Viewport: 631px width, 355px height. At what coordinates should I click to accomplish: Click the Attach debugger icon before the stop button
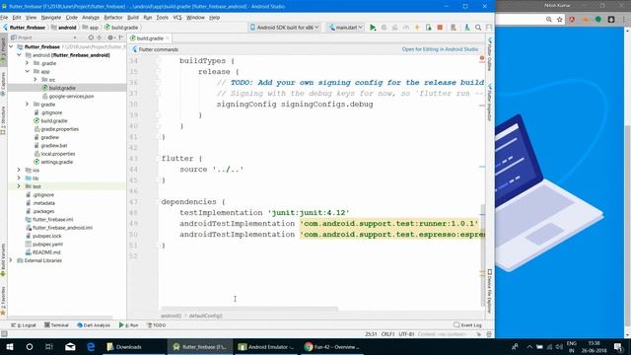pos(429,28)
